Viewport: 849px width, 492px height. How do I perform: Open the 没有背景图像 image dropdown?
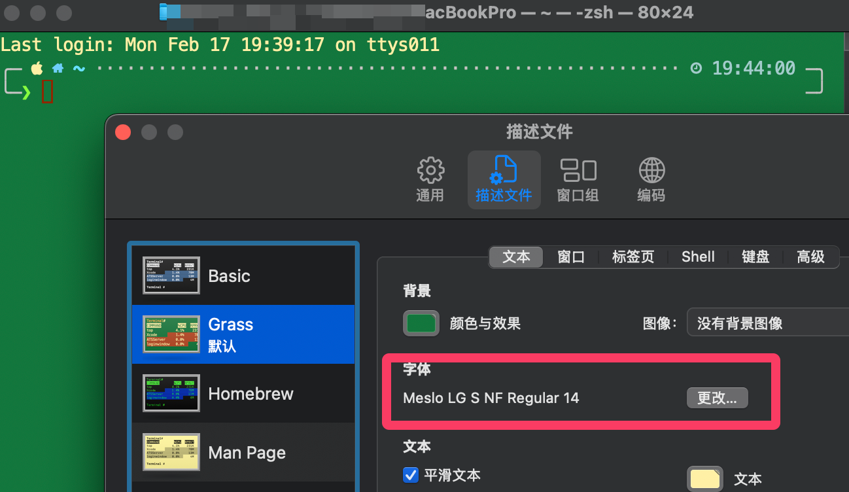pos(768,323)
